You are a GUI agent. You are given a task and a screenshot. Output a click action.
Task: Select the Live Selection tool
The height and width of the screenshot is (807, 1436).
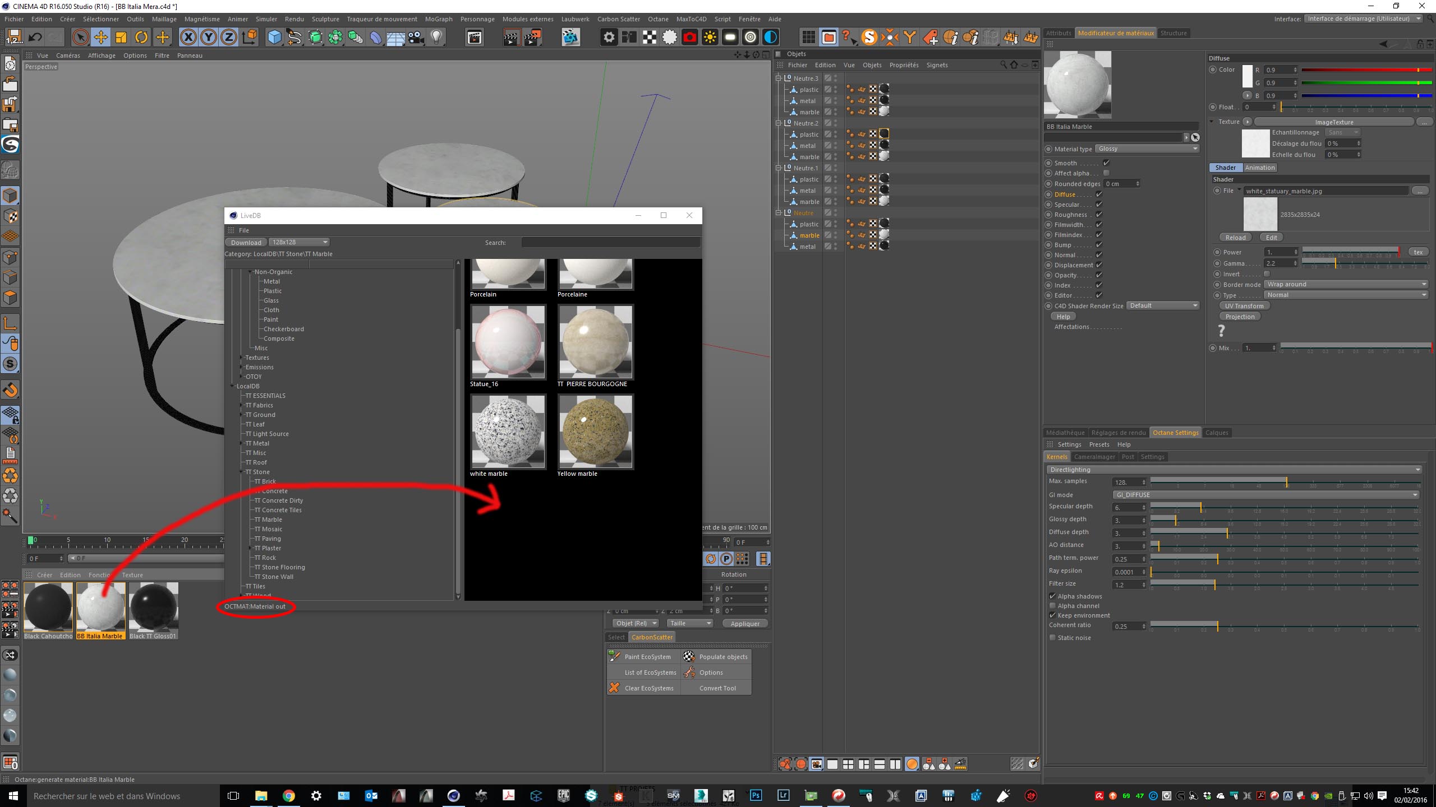[80, 38]
